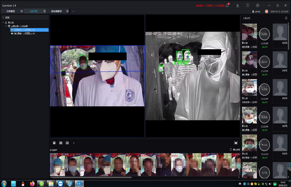The width and height of the screenshot is (291, 187).
Task: Toggle fullscreen for the video area
Action: coord(236,143)
